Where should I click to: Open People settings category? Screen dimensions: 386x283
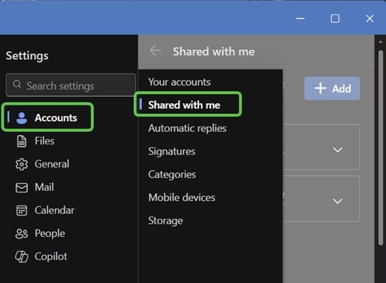[50, 234]
